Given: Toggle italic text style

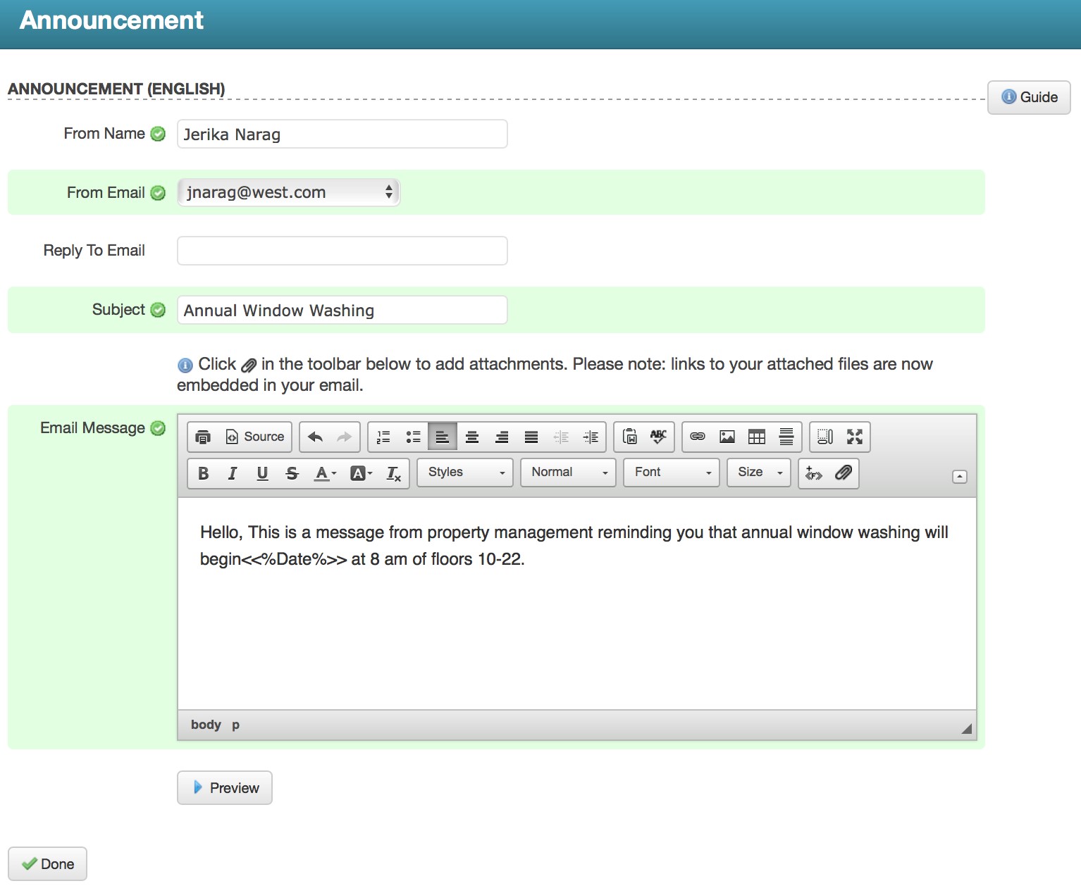Looking at the screenshot, I should (233, 473).
